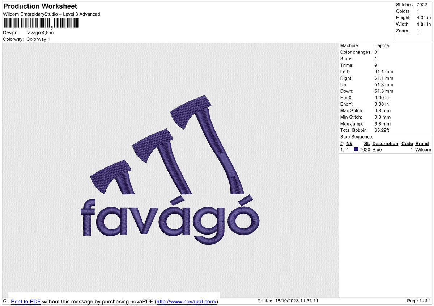The width and height of the screenshot is (434, 306).
Task: Click the 'St.' column header
Action: (367, 143)
